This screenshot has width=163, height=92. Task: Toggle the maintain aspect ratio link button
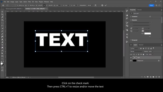(44, 5)
